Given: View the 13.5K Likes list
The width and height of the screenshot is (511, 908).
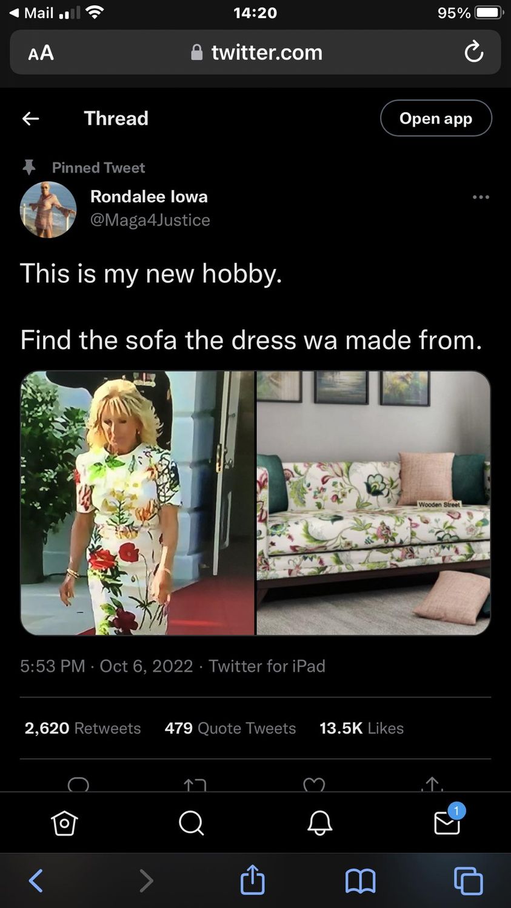Looking at the screenshot, I should [361, 728].
